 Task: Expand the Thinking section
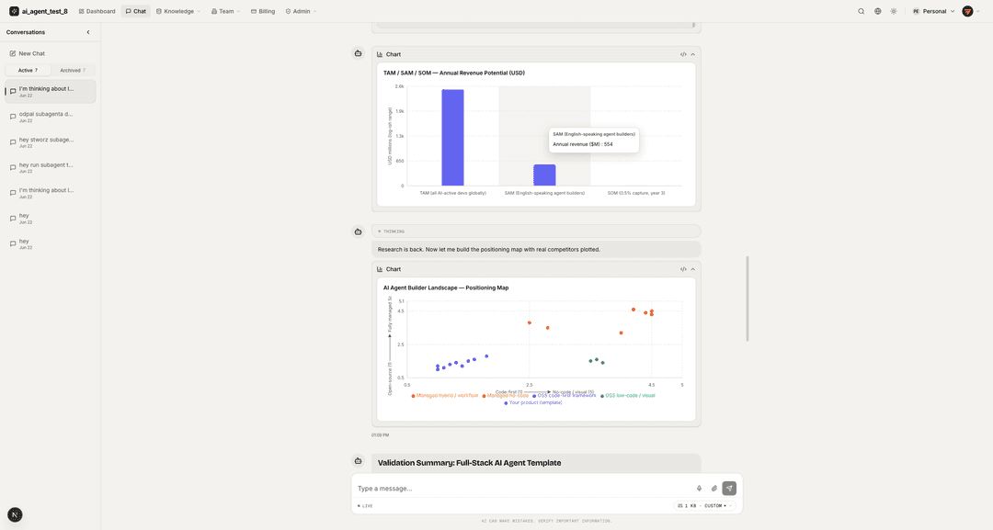coord(536,231)
